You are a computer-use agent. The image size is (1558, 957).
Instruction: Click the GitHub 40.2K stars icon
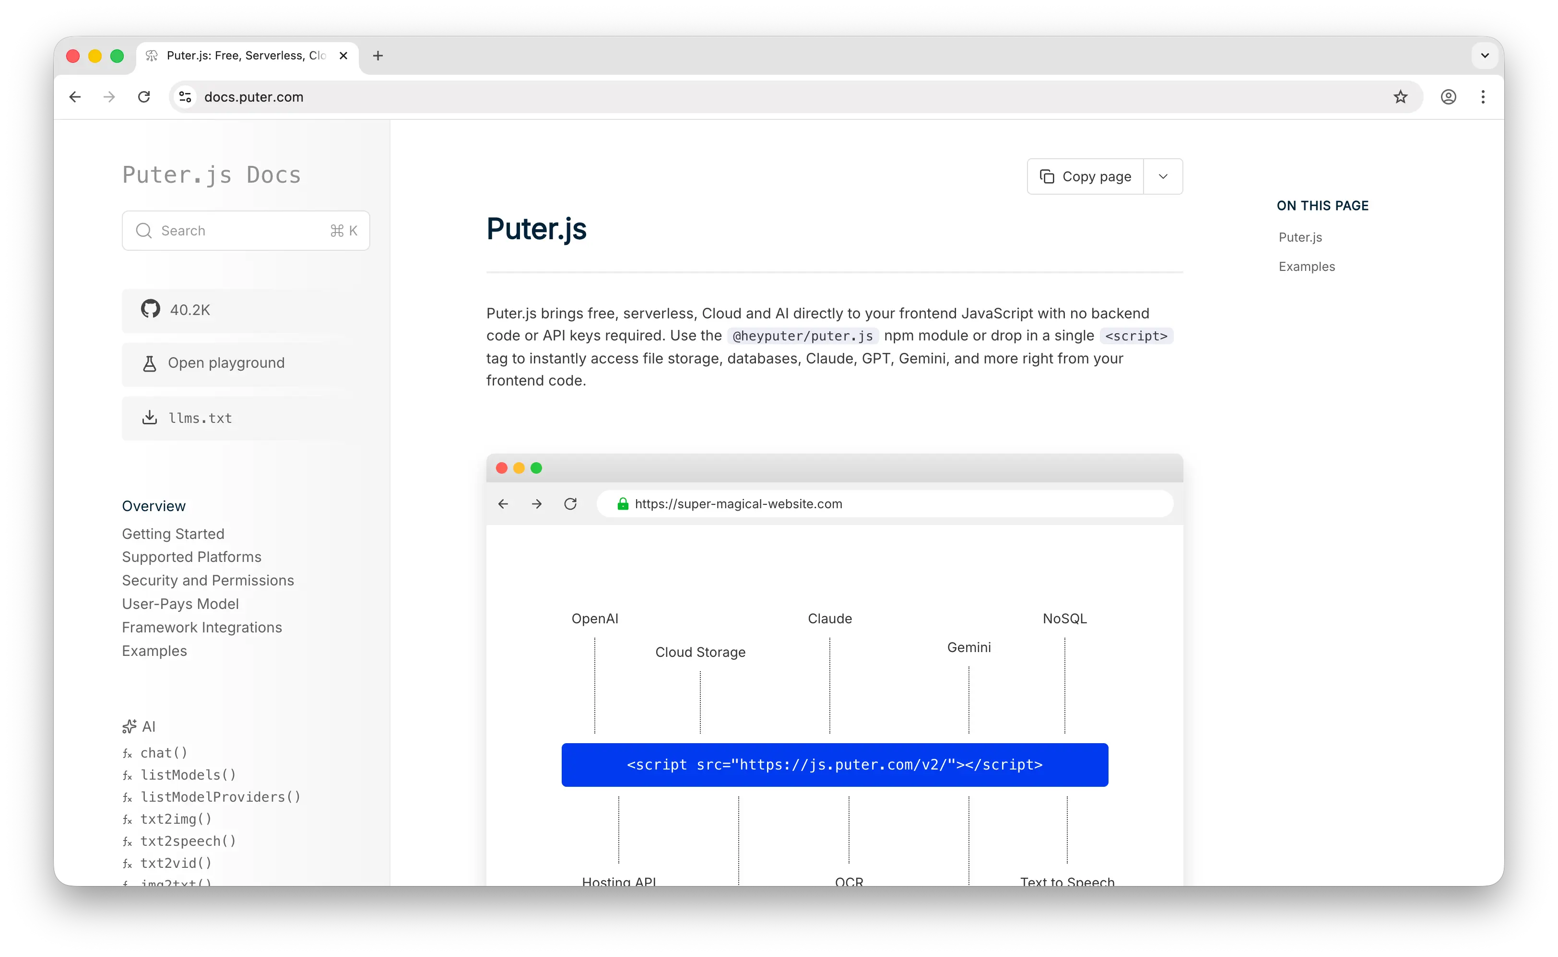(x=149, y=310)
